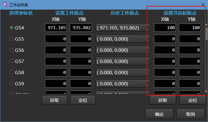This screenshot has height=122, width=208.
Task: Select G56 edge-finding start Y-axis field
Action: pos(190,50)
